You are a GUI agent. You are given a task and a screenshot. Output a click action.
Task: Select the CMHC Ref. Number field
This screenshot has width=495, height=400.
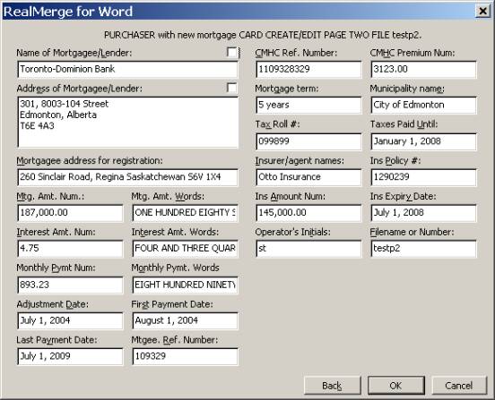tap(308, 69)
